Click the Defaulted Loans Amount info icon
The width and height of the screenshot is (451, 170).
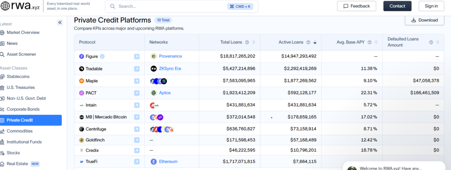point(431,42)
